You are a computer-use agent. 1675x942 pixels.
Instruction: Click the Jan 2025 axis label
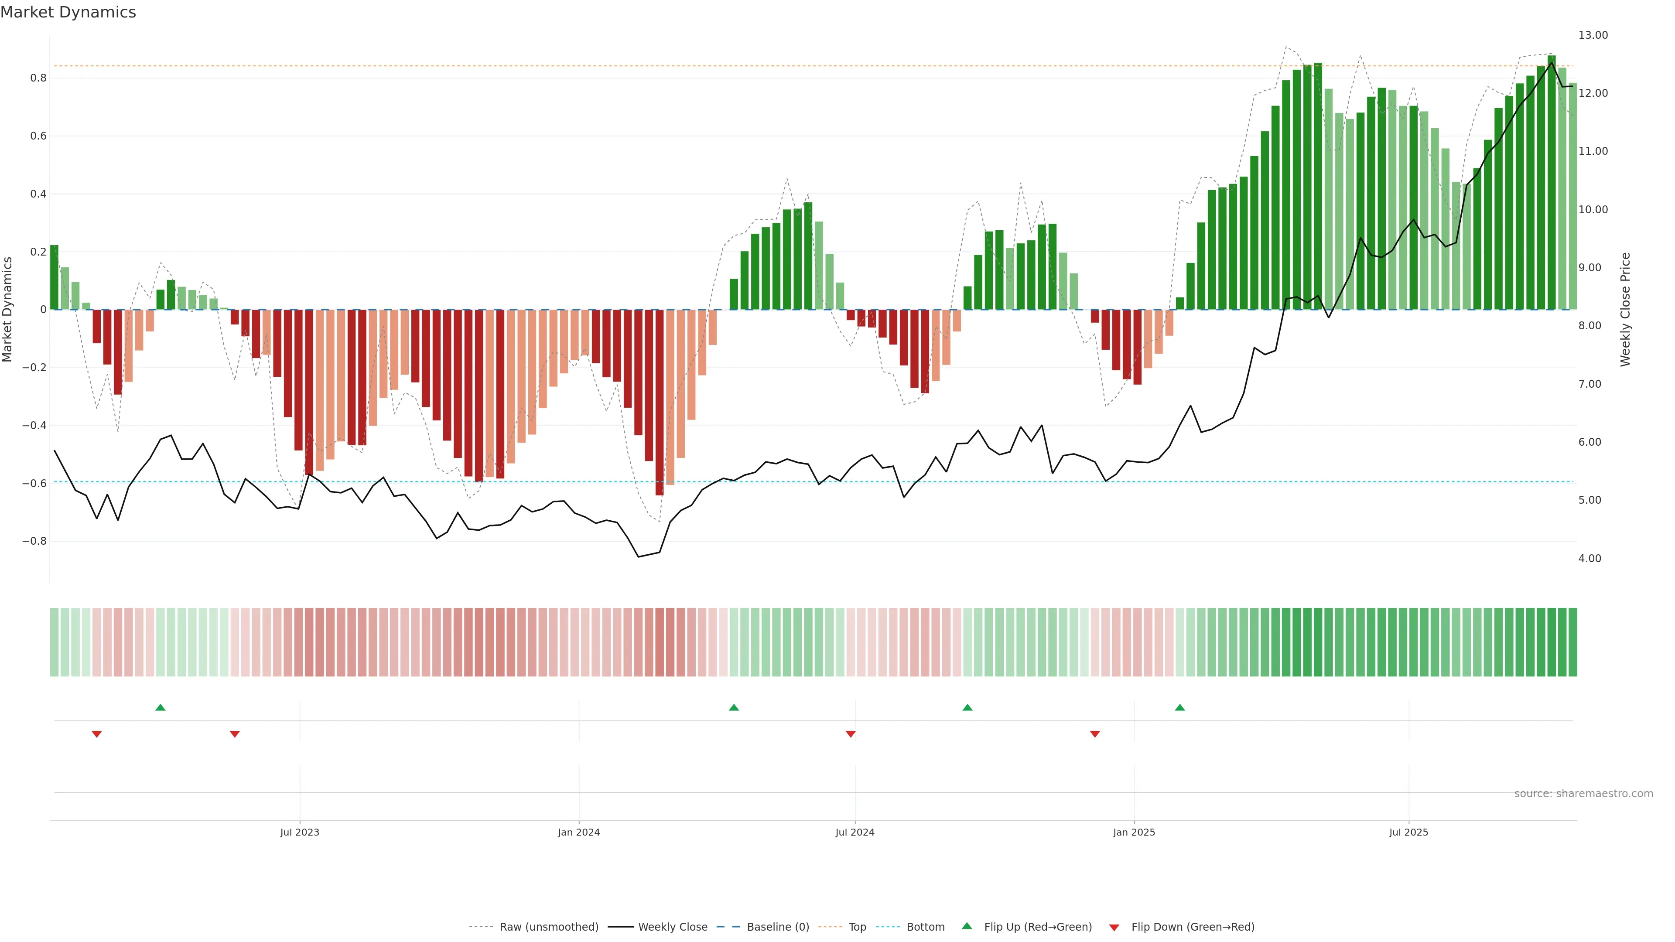[1134, 832]
